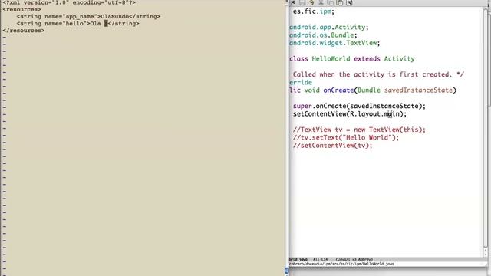Click the commented "//setContentView(tv);" line
Image resolution: width=491 pixels, height=276 pixels.
[x=332, y=146]
